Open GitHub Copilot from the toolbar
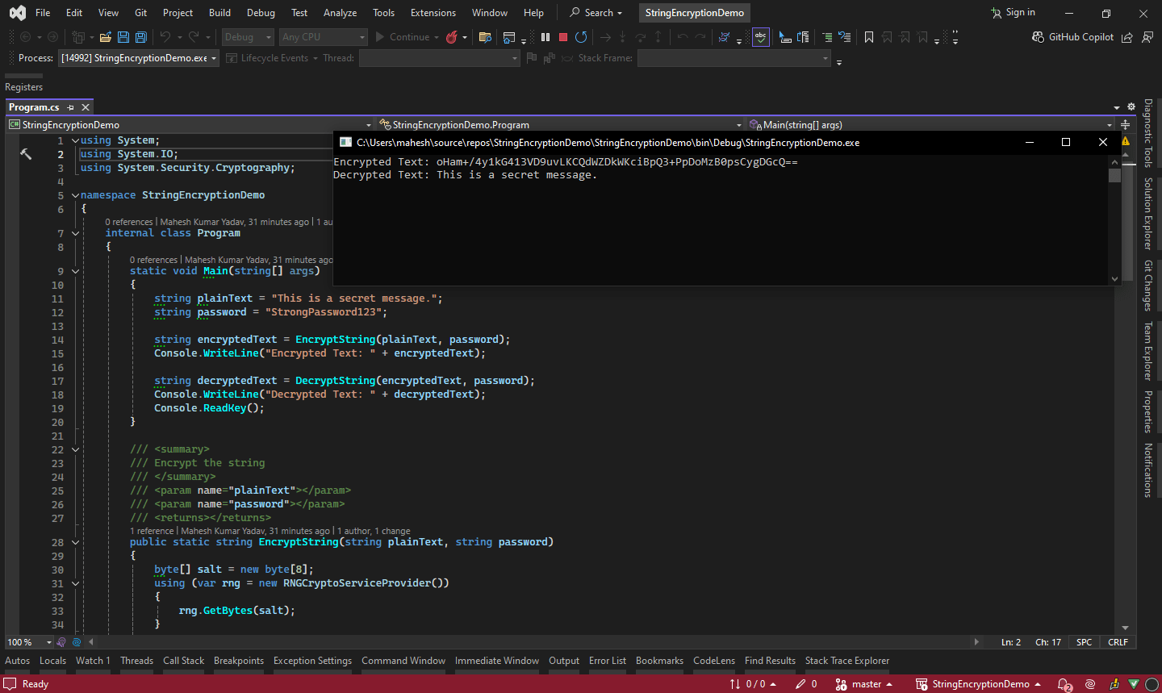The image size is (1162, 693). (1073, 37)
